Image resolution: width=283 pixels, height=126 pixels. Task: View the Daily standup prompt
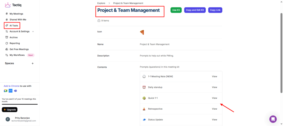pos(214,87)
